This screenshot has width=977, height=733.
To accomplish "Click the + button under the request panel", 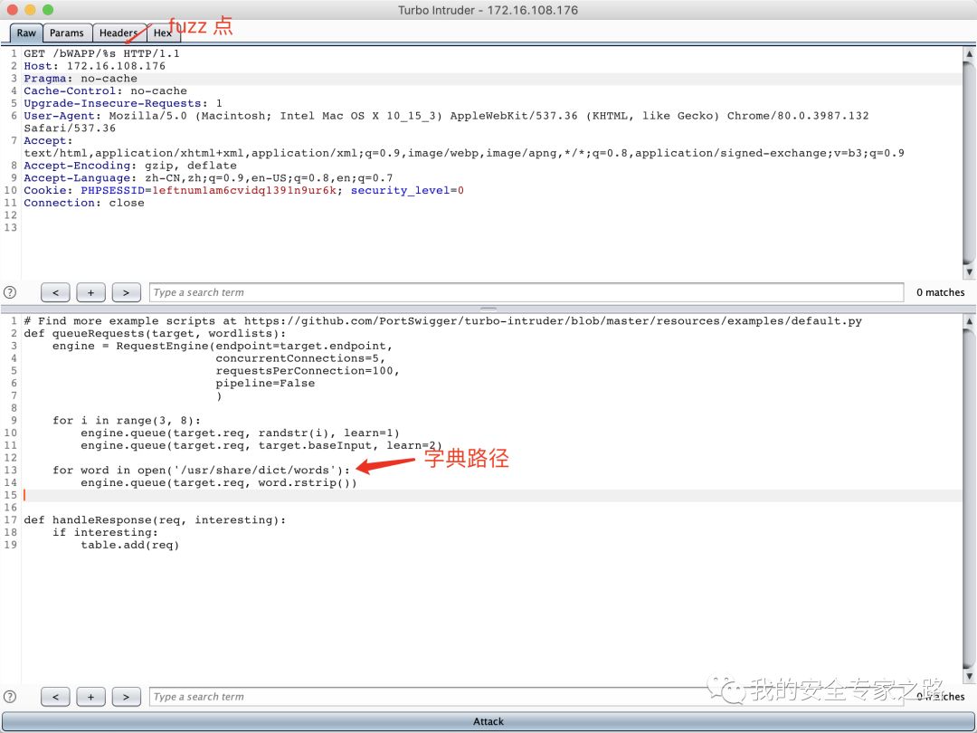I will pyautogui.click(x=90, y=291).
